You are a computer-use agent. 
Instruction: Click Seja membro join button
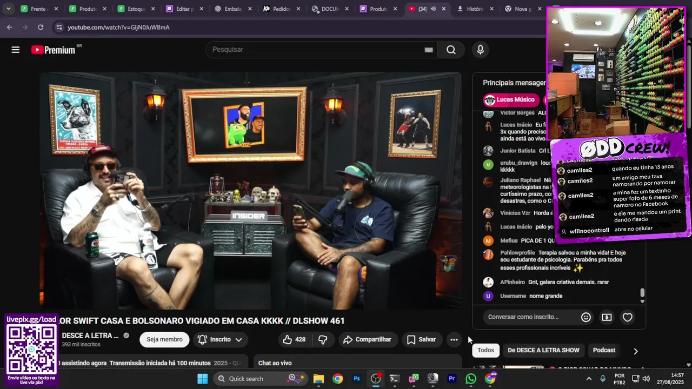(164, 339)
